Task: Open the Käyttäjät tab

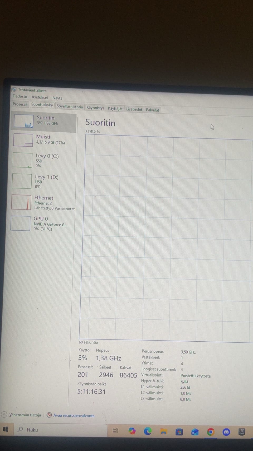Action: [x=115, y=109]
